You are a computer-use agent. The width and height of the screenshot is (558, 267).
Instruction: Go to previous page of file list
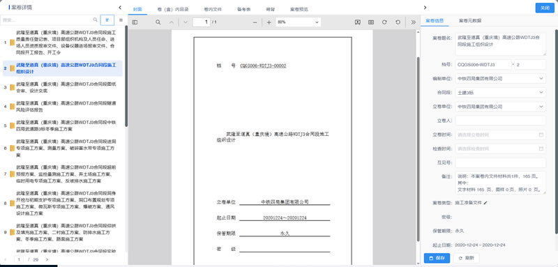coord(6,259)
